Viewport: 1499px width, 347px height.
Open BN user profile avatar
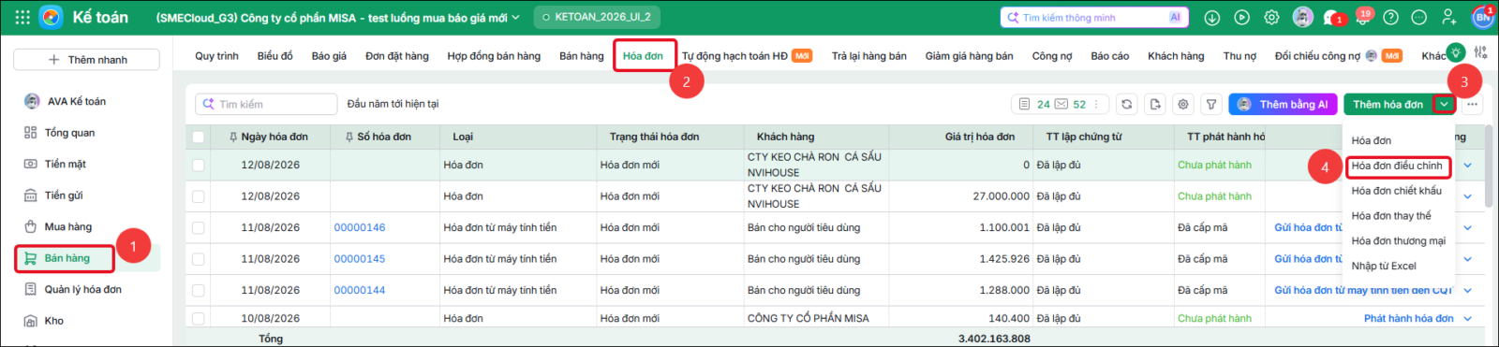pos(1483,17)
